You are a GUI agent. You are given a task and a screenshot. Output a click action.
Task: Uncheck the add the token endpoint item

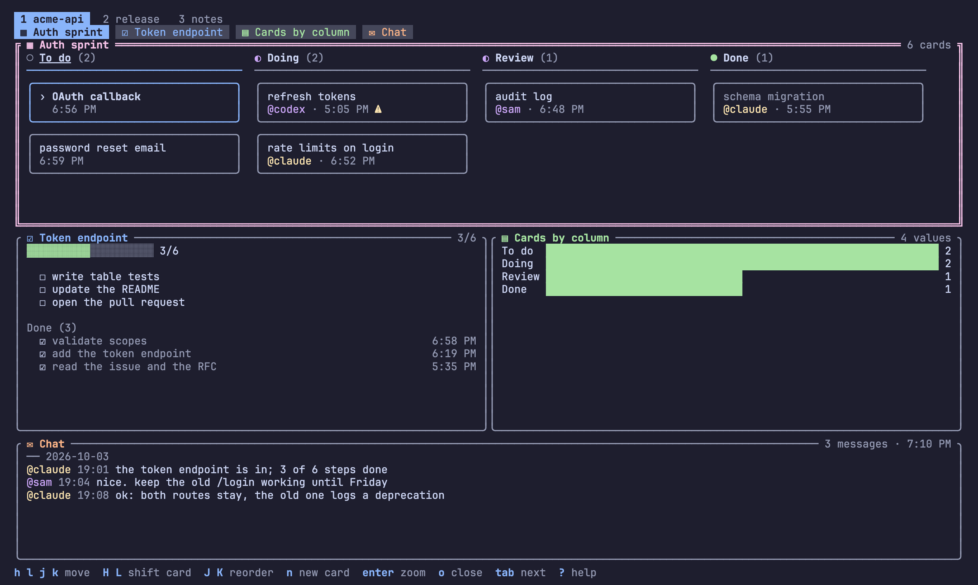43,354
